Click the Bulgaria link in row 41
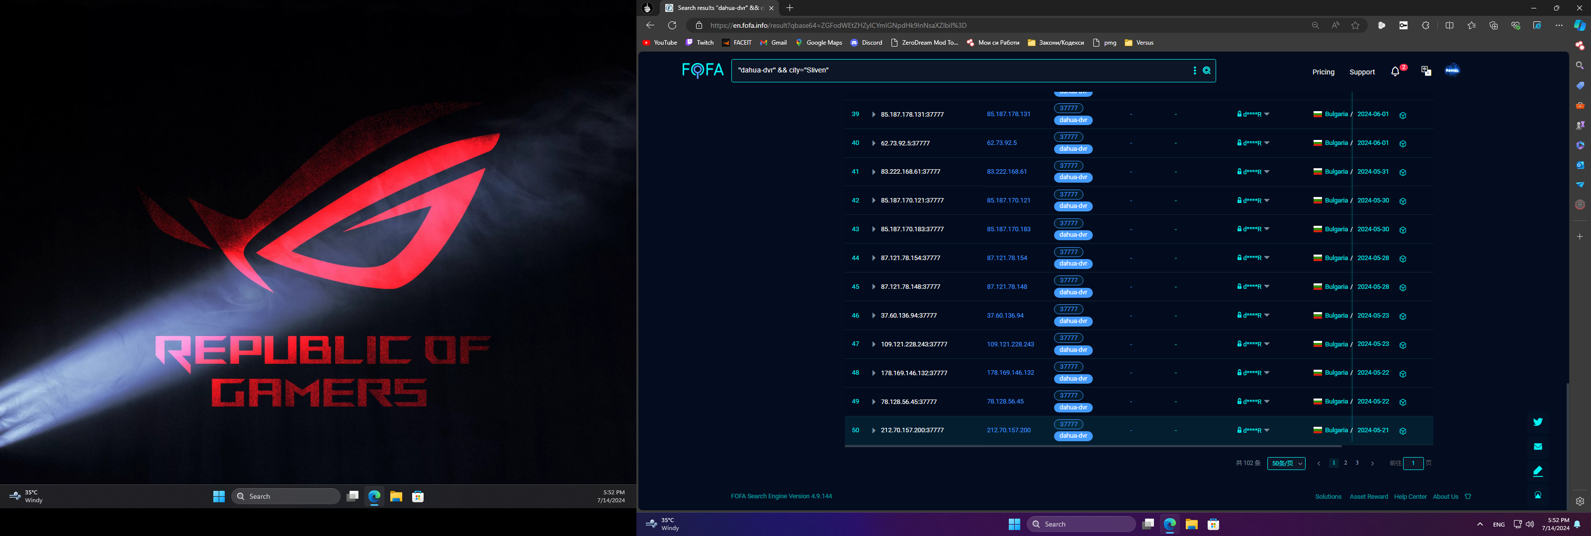 tap(1336, 172)
